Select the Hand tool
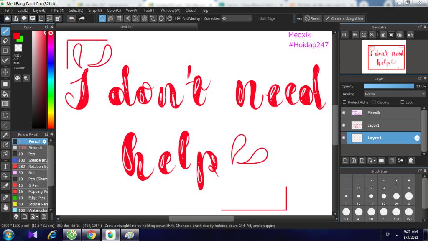The image size is (428, 241). click(x=5, y=208)
